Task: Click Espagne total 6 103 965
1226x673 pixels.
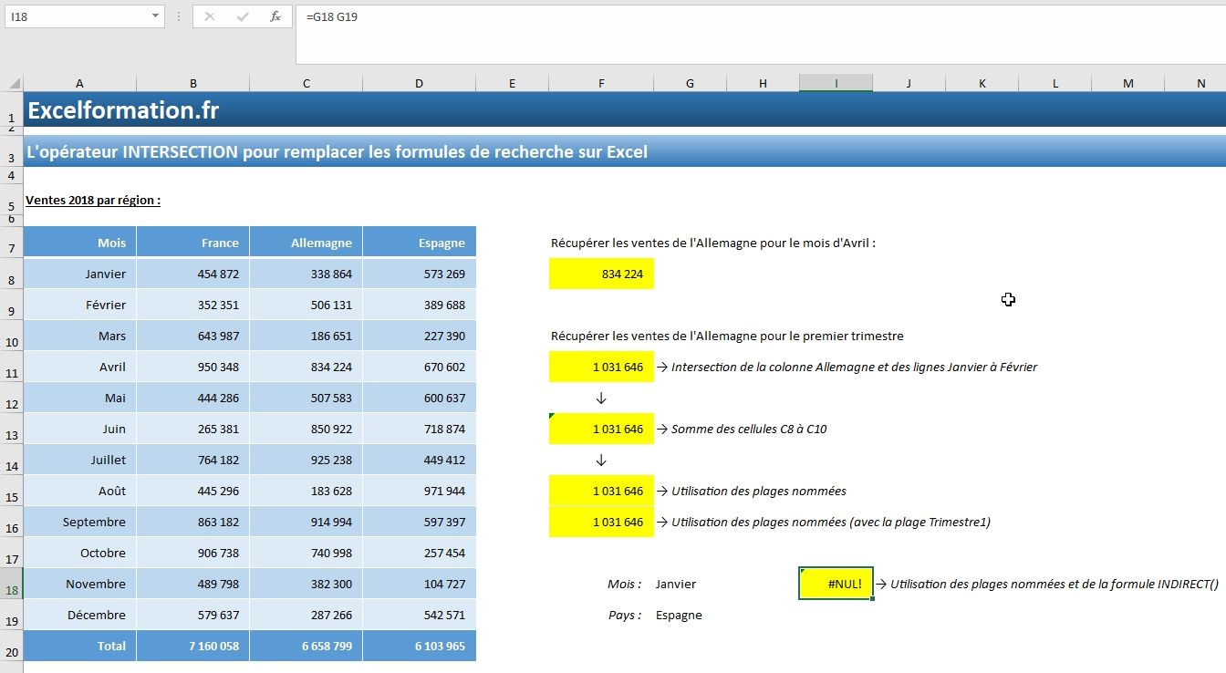Action: (x=419, y=647)
